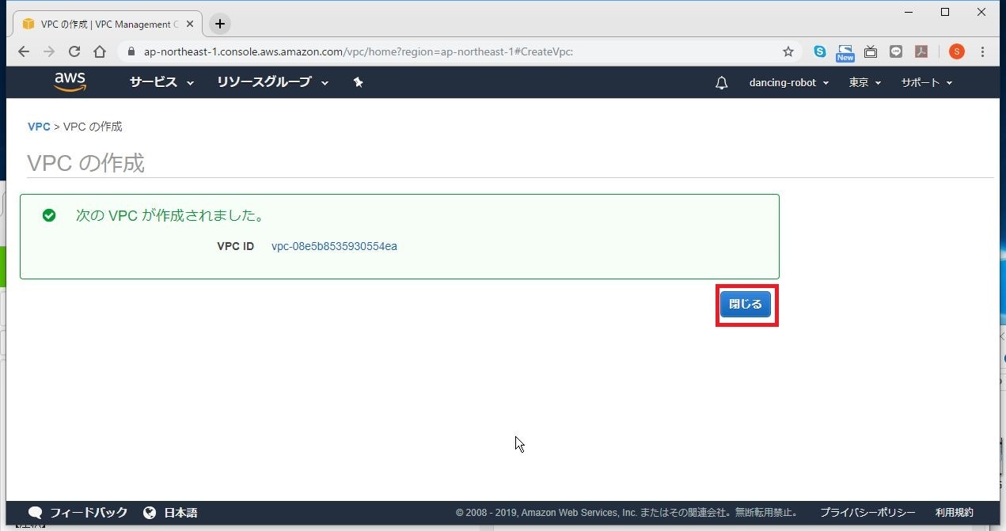Click the 日本語 language selector
Screen dimensions: 1006x531
[x=180, y=513]
